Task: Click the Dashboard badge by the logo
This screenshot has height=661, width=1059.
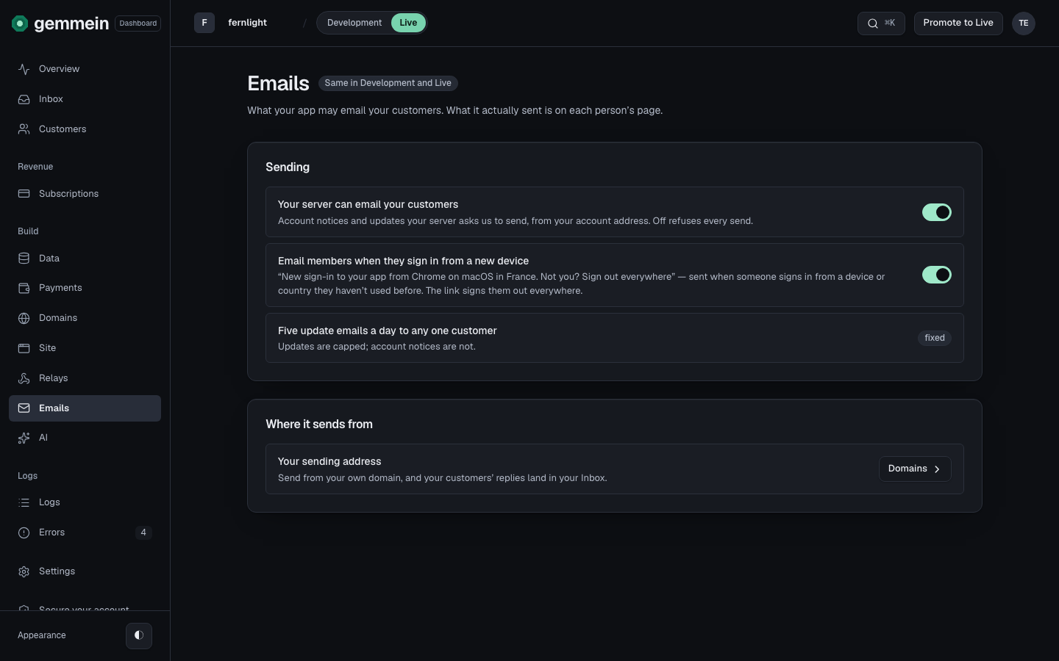Action: coord(138,24)
